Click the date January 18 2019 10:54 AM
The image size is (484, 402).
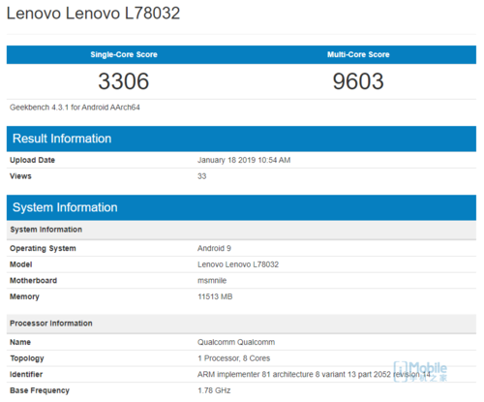244,160
